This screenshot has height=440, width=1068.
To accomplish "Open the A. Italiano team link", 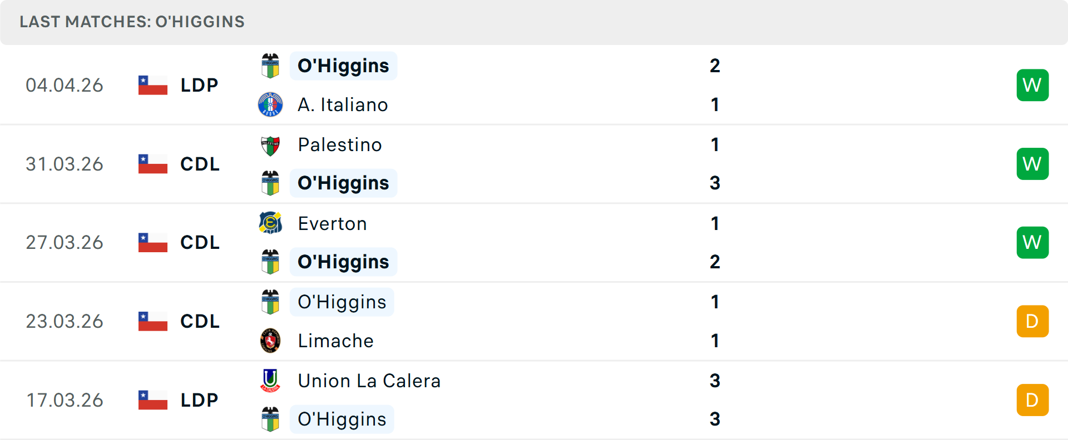I will tap(343, 104).
